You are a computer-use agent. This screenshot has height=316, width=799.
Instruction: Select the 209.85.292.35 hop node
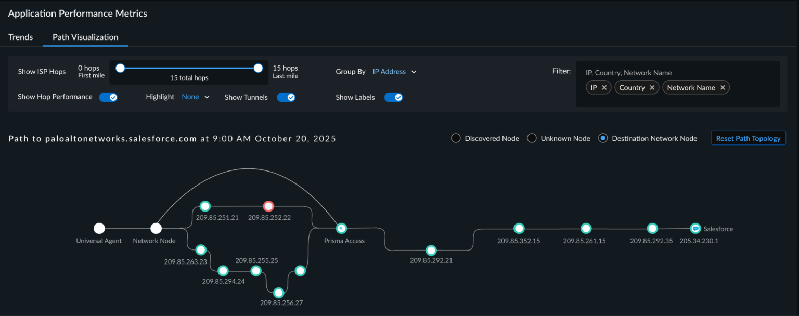pos(652,228)
